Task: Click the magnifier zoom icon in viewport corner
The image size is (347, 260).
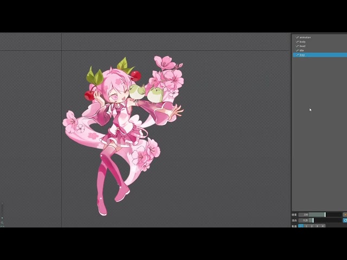Action: point(2,223)
